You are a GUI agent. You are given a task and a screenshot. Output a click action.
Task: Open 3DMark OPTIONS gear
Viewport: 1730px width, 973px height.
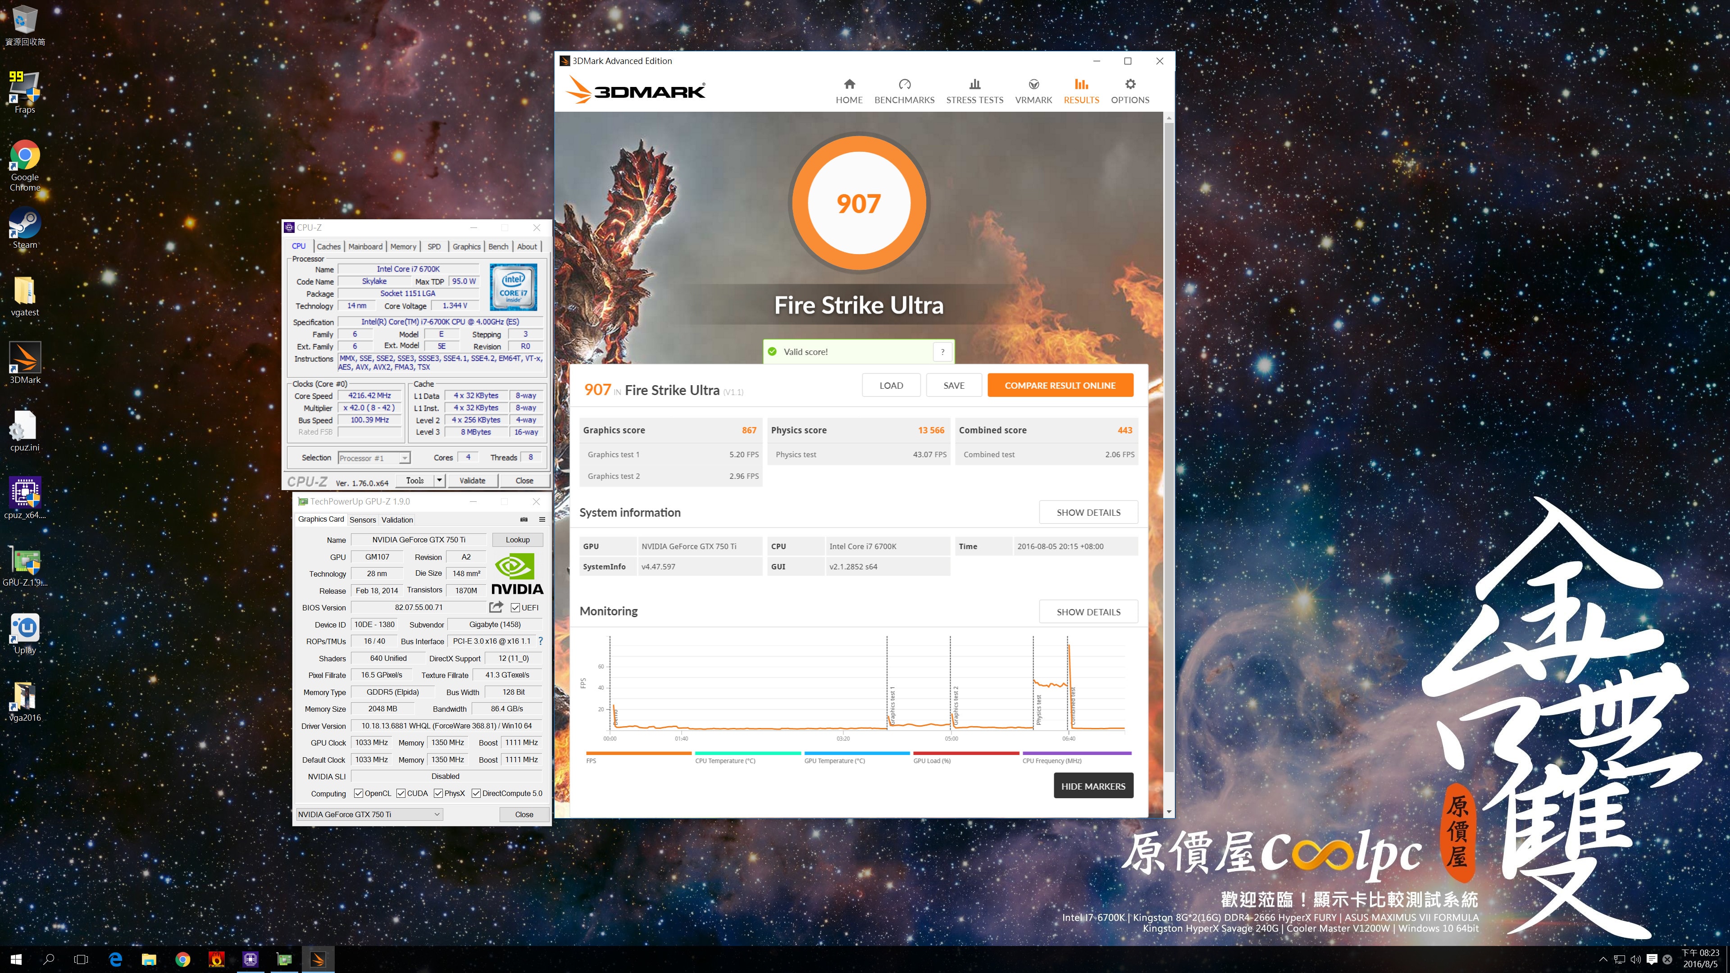point(1129,91)
